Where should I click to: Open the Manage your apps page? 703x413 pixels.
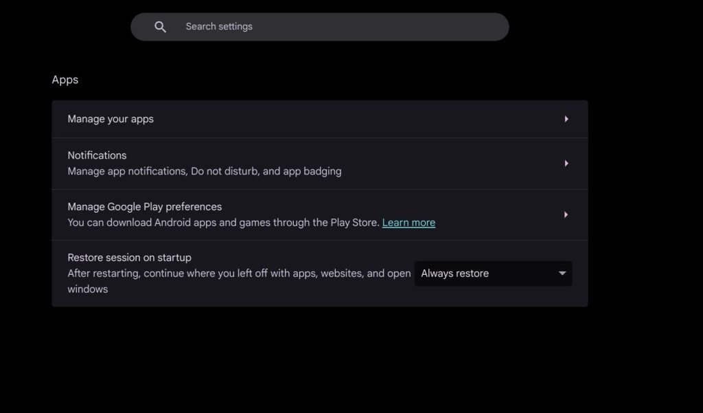click(x=111, y=119)
